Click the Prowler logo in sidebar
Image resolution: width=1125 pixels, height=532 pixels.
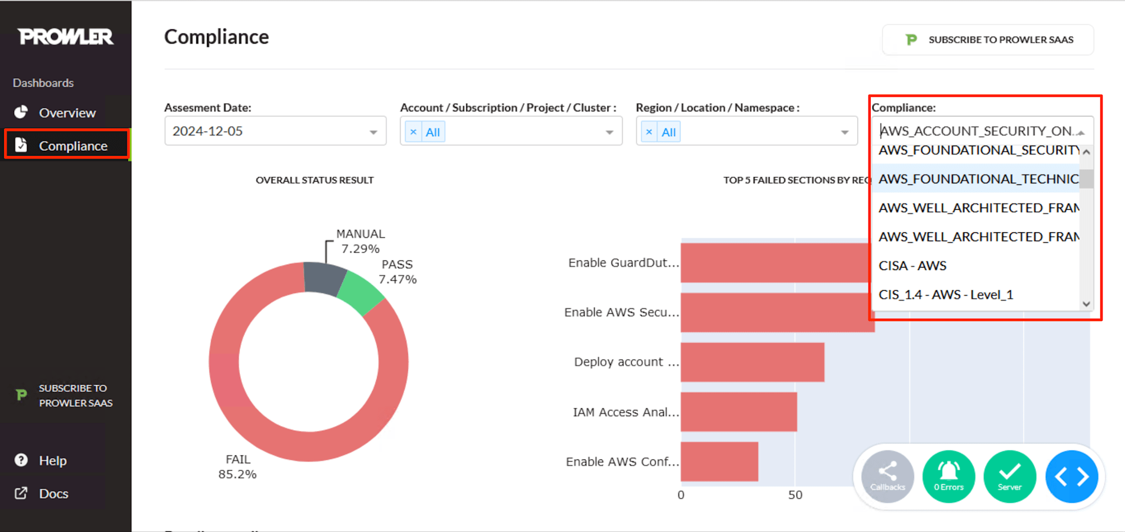[x=66, y=37]
